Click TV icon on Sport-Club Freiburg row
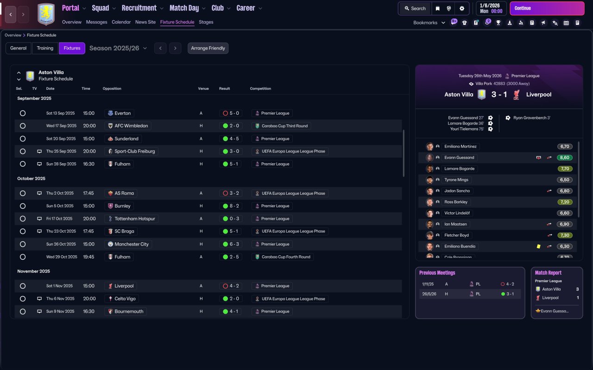This screenshot has width=593, height=370. point(39,151)
